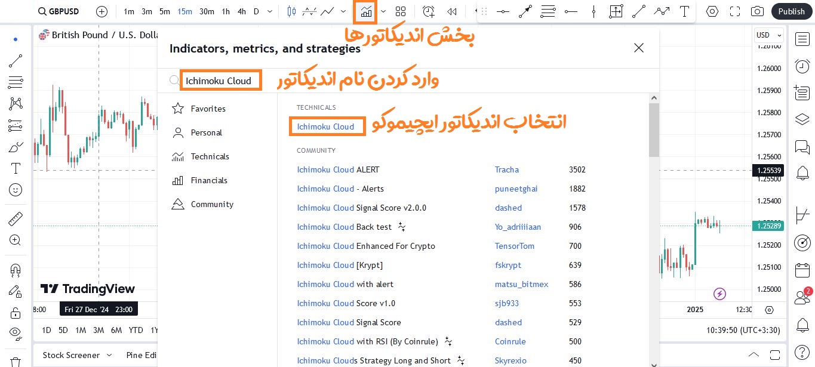Open the Indicators button in top toolbar

(x=365, y=11)
